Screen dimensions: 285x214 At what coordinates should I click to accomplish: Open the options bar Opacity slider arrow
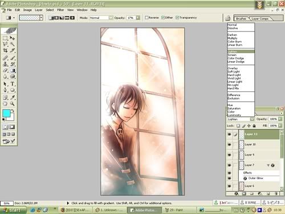[x=138, y=18]
